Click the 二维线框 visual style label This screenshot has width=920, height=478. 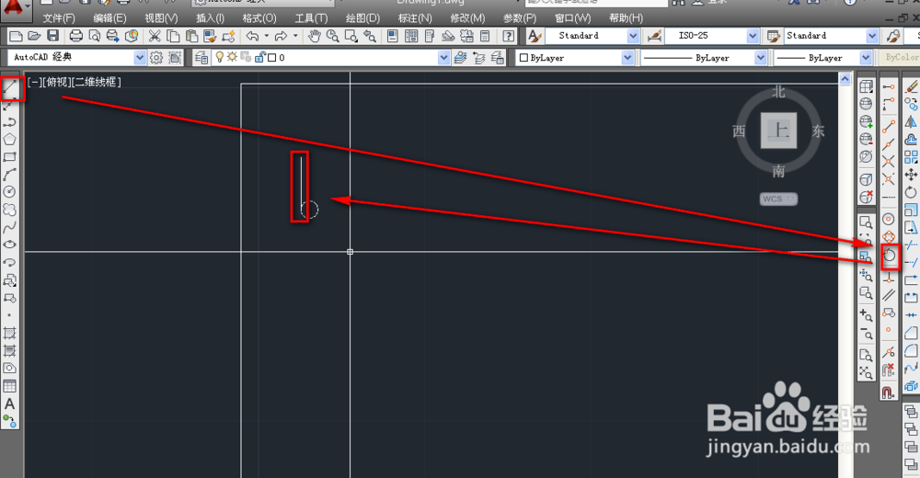pyautogui.click(x=95, y=82)
